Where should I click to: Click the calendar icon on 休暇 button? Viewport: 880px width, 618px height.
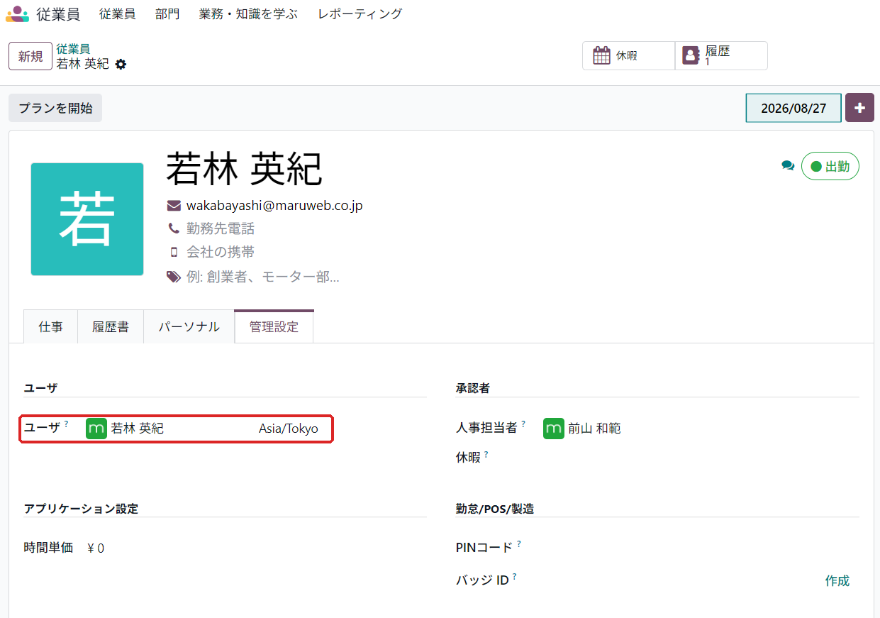(601, 55)
